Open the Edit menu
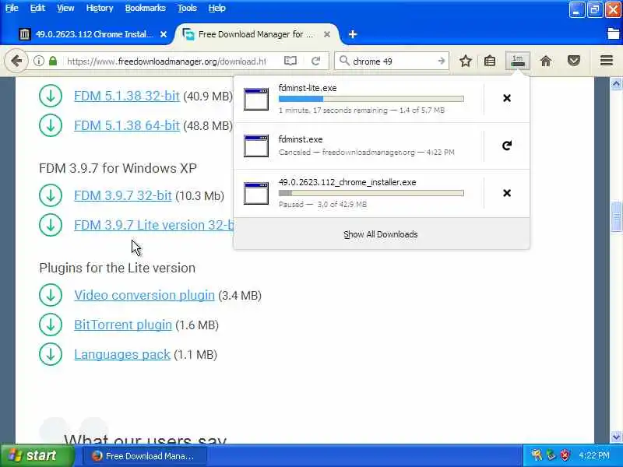 [37, 8]
